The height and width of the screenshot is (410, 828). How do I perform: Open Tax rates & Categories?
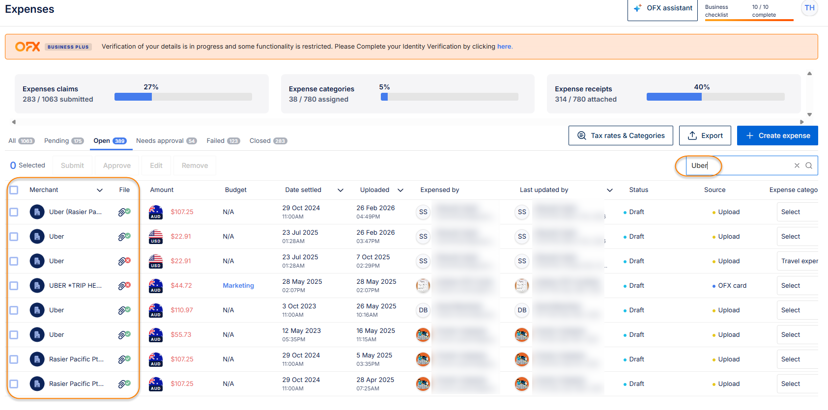click(x=621, y=136)
